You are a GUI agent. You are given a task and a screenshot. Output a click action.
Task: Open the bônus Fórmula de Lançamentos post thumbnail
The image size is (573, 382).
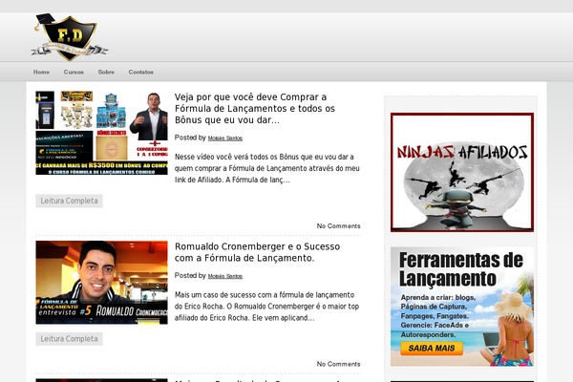[x=101, y=133]
